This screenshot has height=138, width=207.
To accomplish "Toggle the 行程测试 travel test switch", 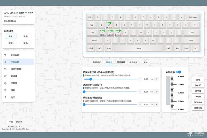I will [179, 72].
